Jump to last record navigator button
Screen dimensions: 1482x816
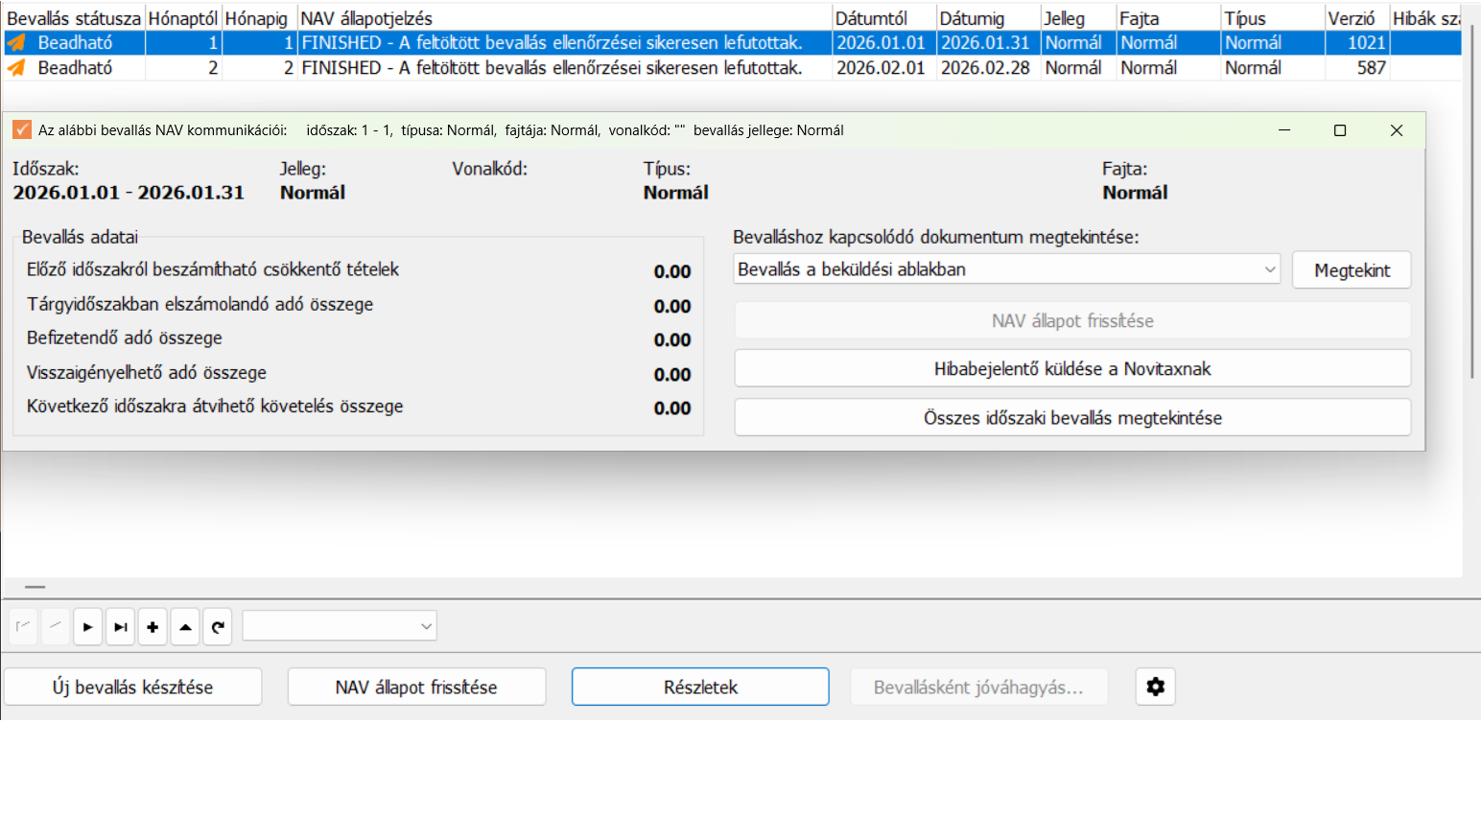tap(120, 627)
